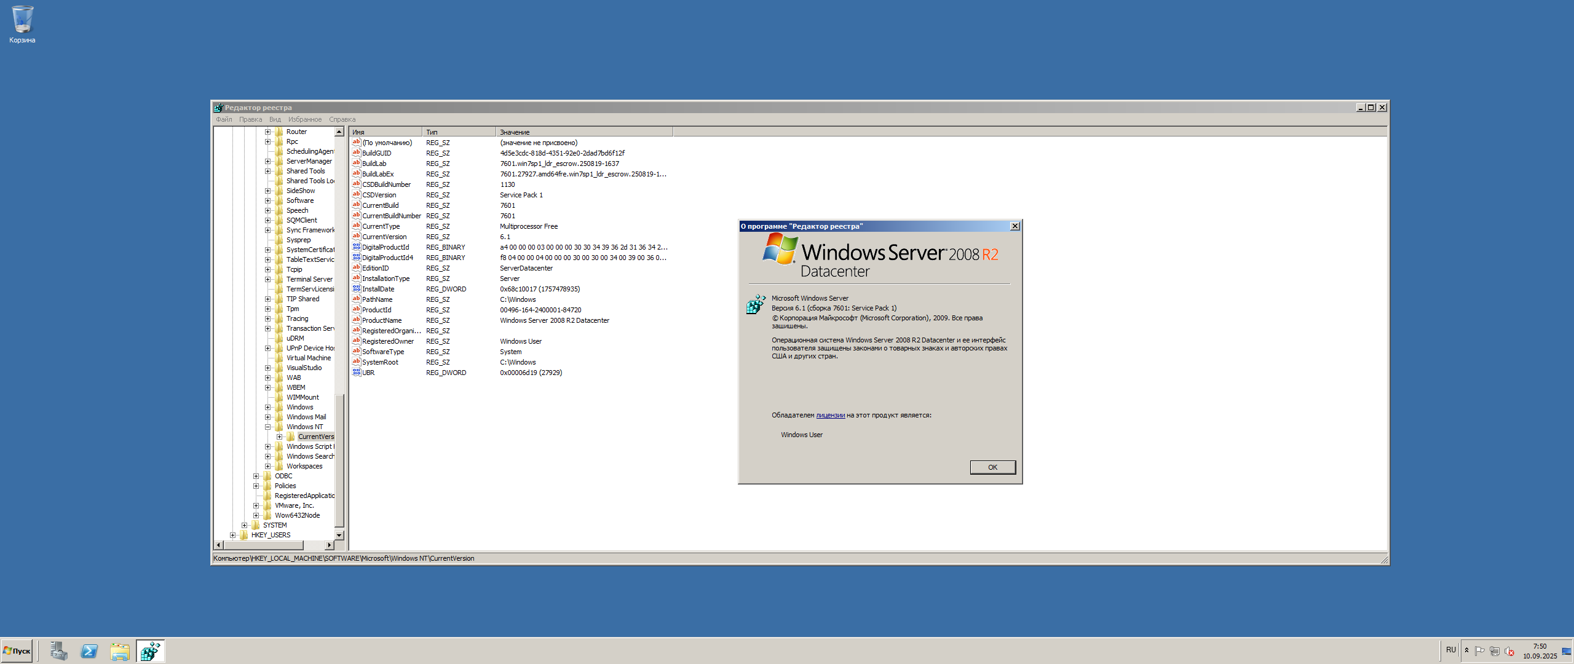Viewport: 1574px width, 664px height.
Task: Select the Windows Search key
Action: click(310, 456)
